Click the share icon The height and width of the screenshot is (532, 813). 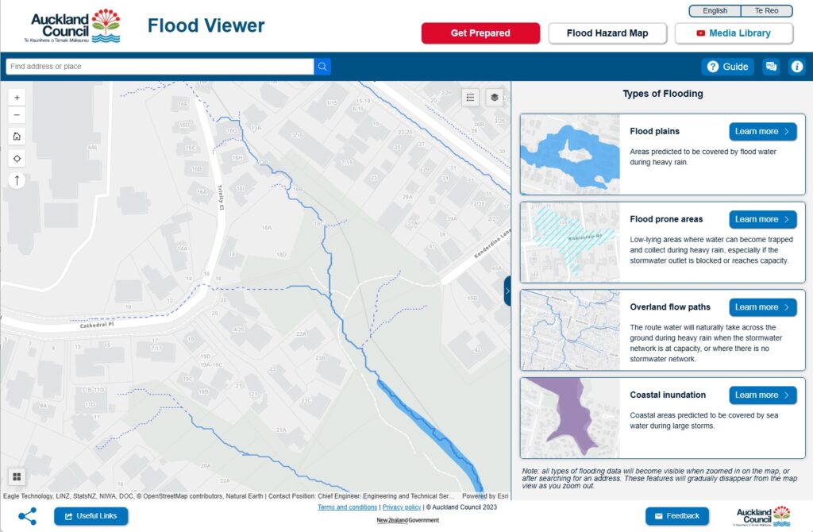(x=27, y=516)
